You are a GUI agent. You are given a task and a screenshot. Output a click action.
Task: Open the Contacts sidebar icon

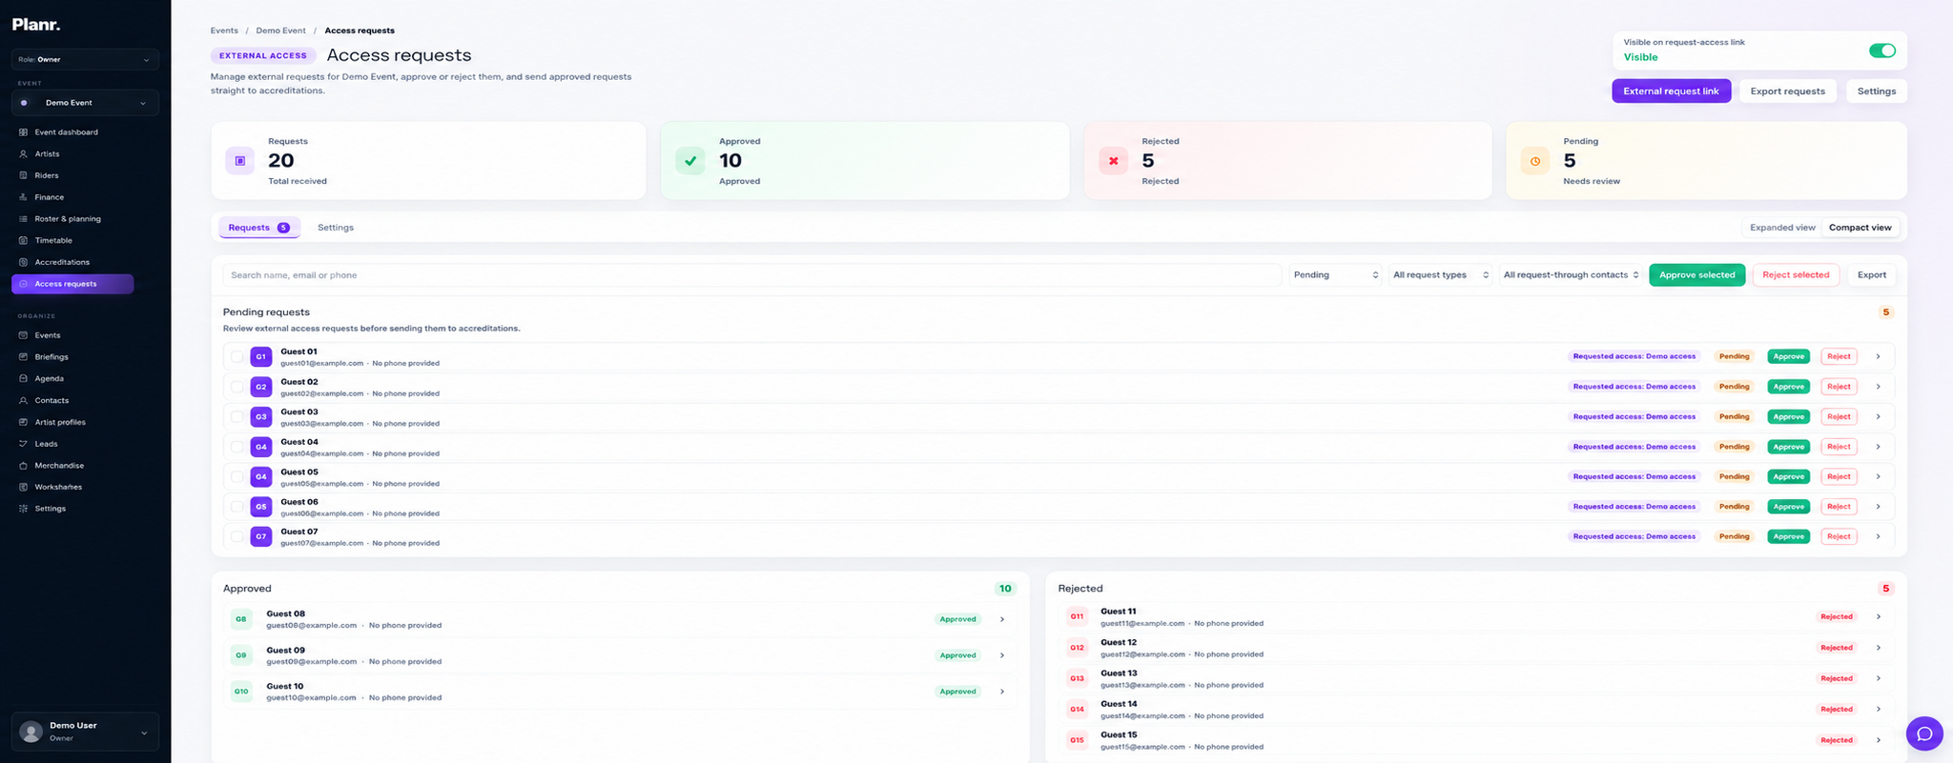24,401
